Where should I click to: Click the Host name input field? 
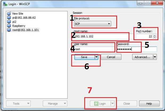click(101, 36)
